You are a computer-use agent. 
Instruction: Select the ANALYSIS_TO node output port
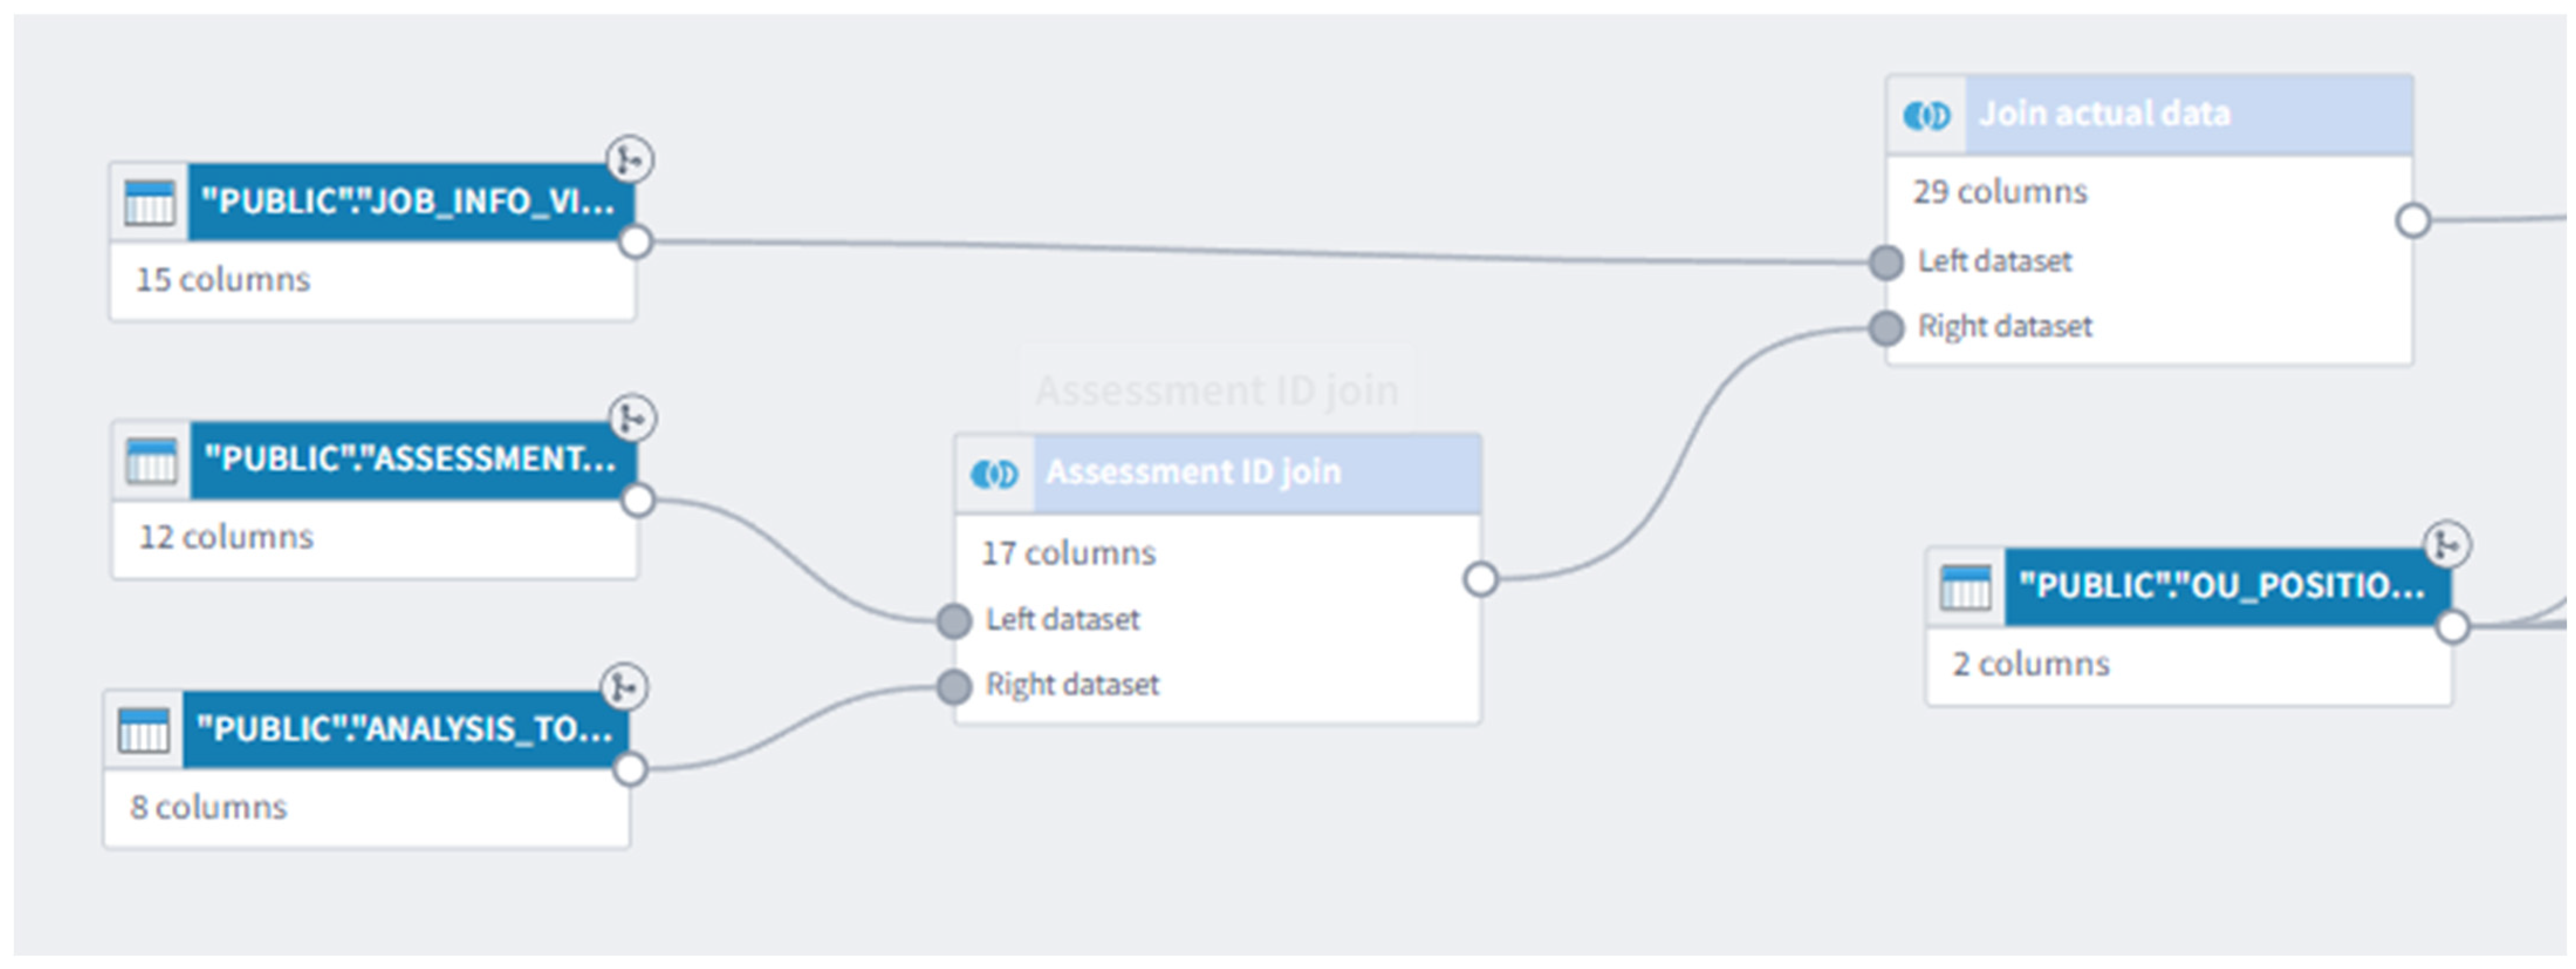pyautogui.click(x=630, y=769)
